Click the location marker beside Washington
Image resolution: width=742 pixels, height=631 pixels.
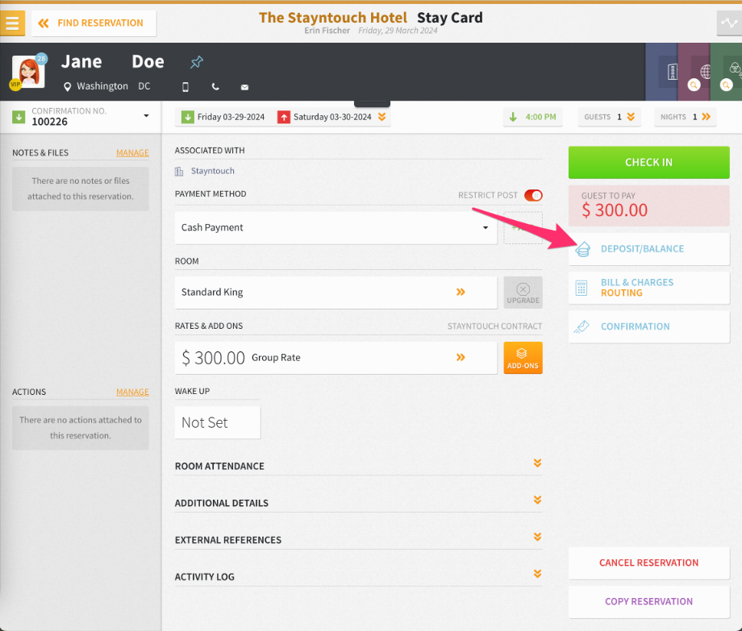point(68,86)
